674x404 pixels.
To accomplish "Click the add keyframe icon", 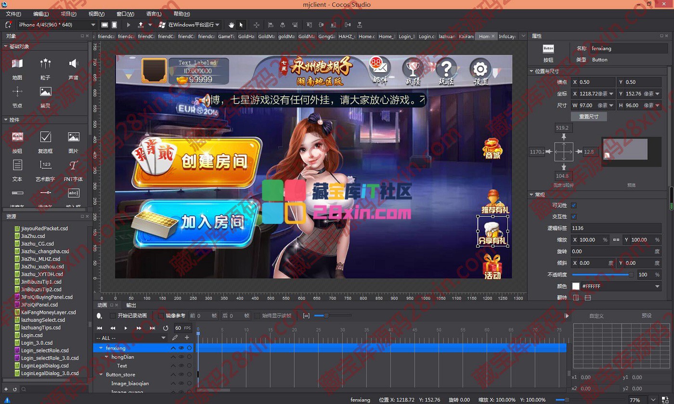I will pyautogui.click(x=99, y=316).
